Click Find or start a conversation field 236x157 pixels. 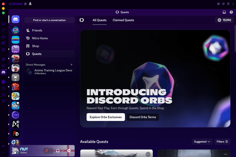point(49,20)
